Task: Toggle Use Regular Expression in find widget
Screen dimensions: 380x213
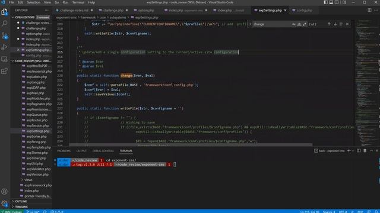Action: point(305,24)
